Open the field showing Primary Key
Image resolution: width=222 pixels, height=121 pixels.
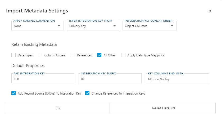(x=90, y=26)
